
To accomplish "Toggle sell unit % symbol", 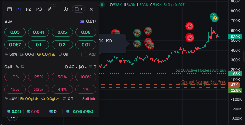I will coord(17,67).
